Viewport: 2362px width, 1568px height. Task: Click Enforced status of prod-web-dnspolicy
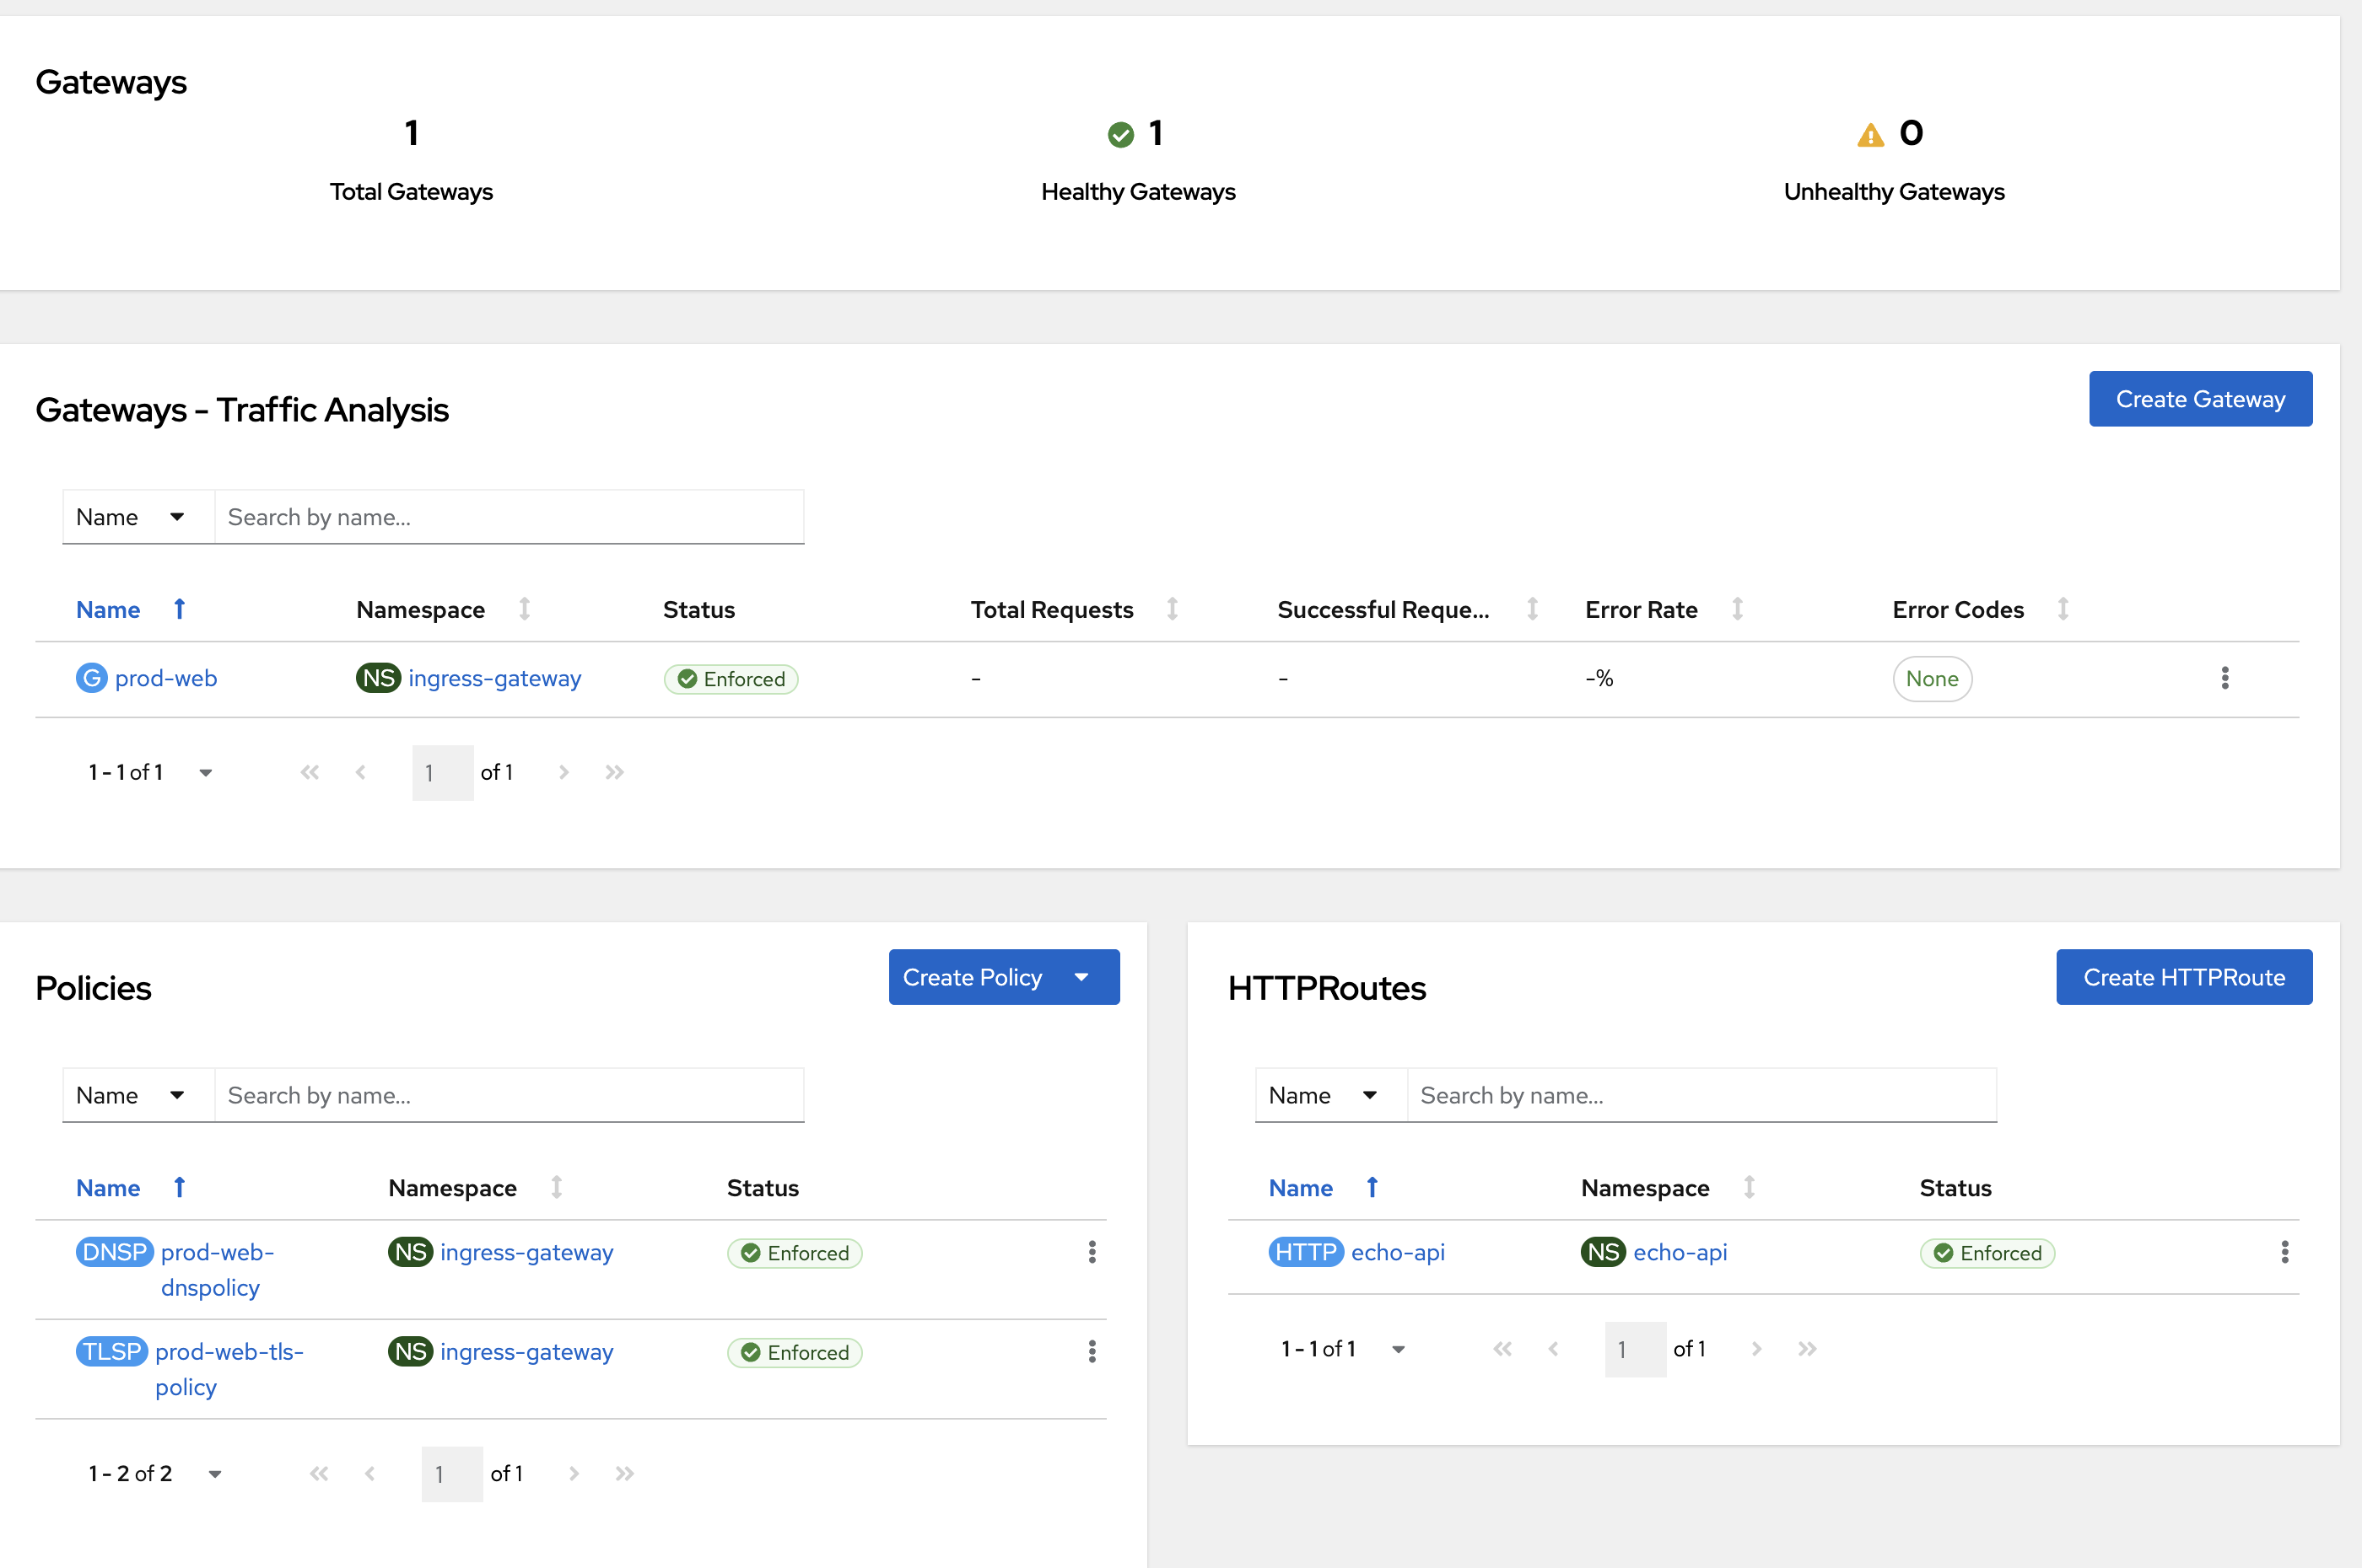point(795,1253)
